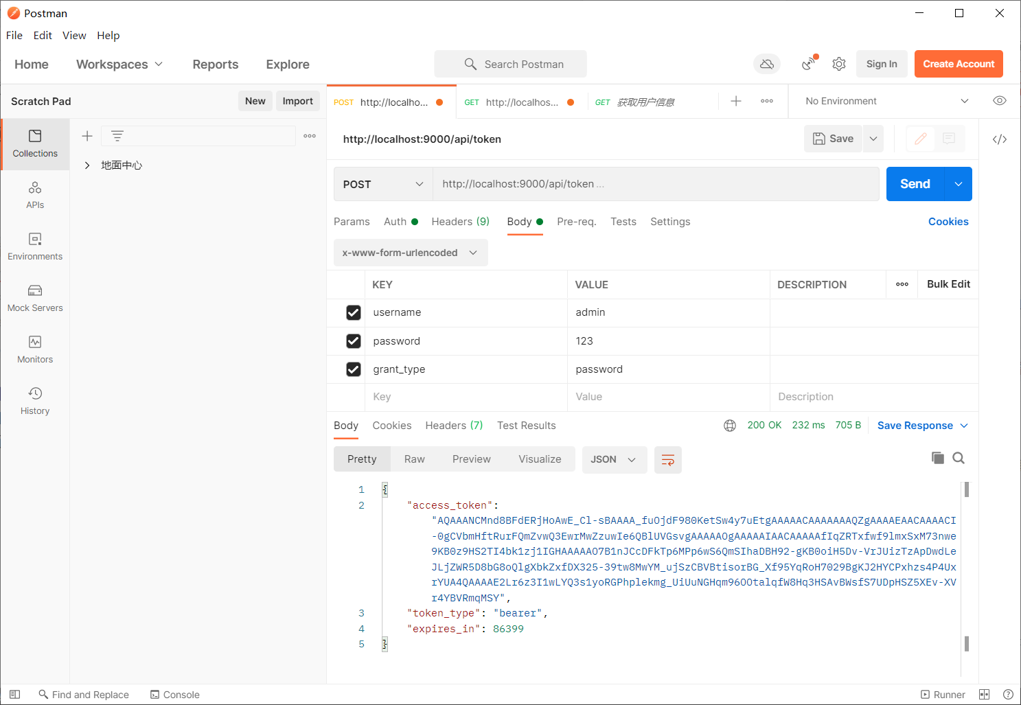Switch to the Tests request tab
The image size is (1021, 705).
point(623,222)
